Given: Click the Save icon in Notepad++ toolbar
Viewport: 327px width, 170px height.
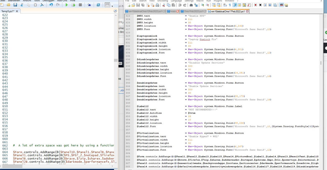Looking at the screenshot, I should 138,5.
